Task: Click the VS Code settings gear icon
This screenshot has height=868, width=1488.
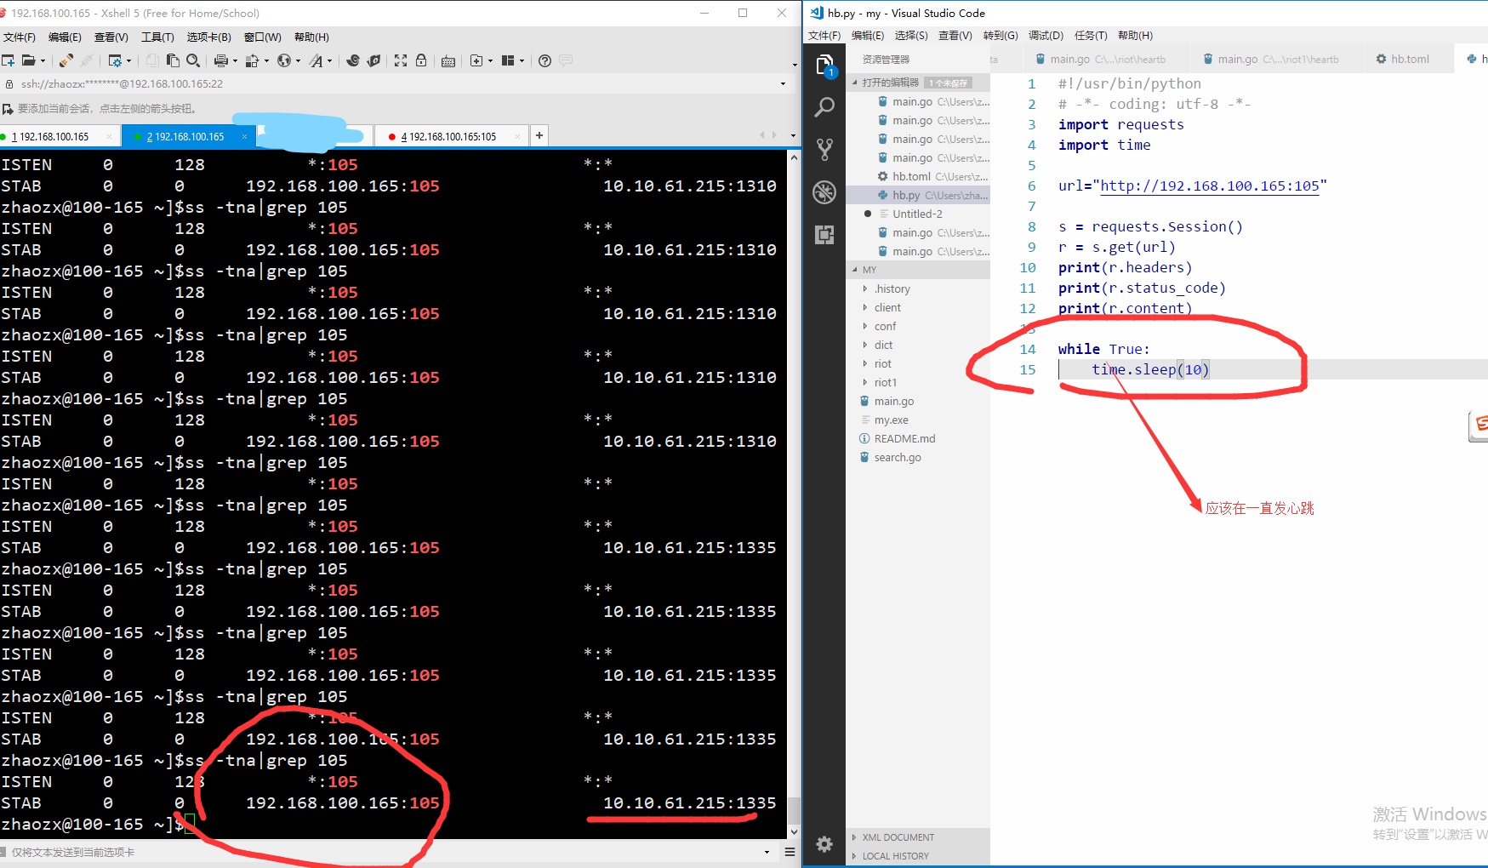Action: 824,843
